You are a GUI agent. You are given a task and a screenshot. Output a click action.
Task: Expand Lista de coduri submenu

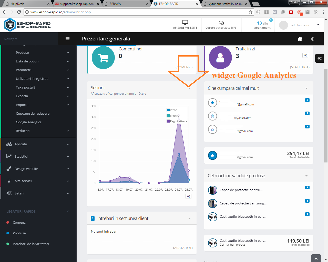68,61
